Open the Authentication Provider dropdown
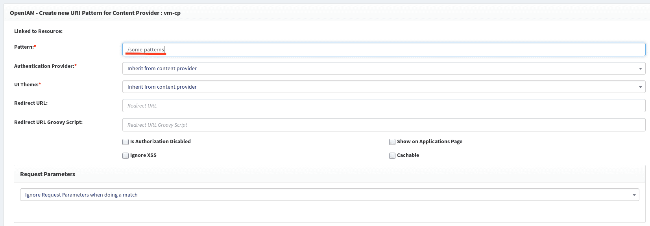 click(384, 68)
